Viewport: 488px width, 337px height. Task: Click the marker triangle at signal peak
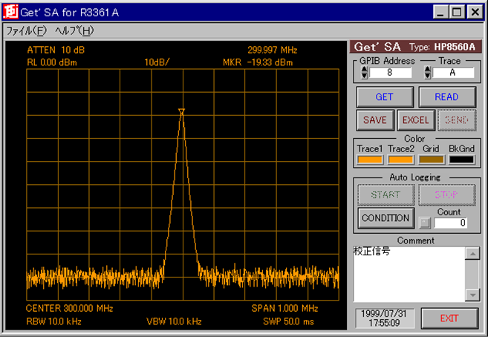click(182, 111)
